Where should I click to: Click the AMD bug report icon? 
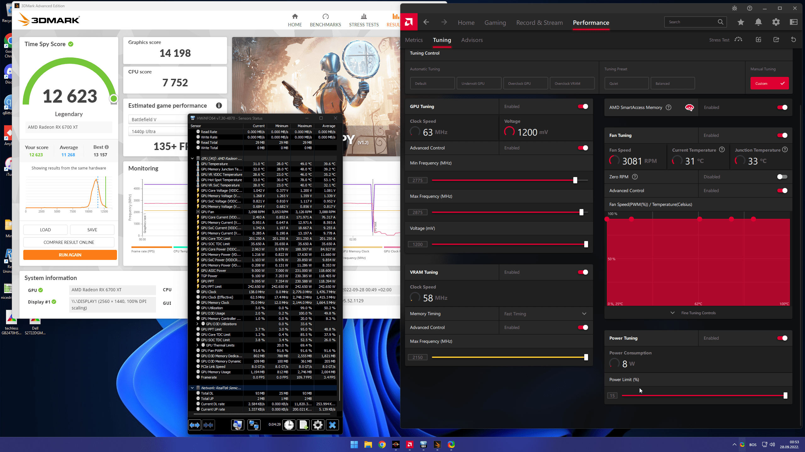pyautogui.click(x=734, y=8)
